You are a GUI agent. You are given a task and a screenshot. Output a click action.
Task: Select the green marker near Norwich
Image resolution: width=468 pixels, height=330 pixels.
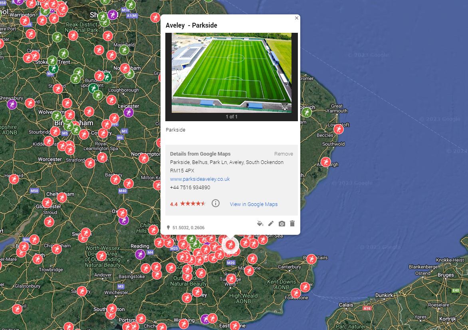(307, 112)
